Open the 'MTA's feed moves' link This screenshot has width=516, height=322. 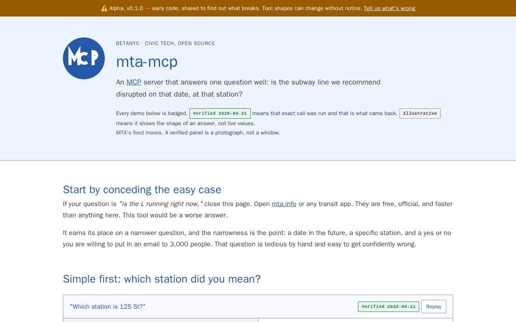(x=139, y=132)
